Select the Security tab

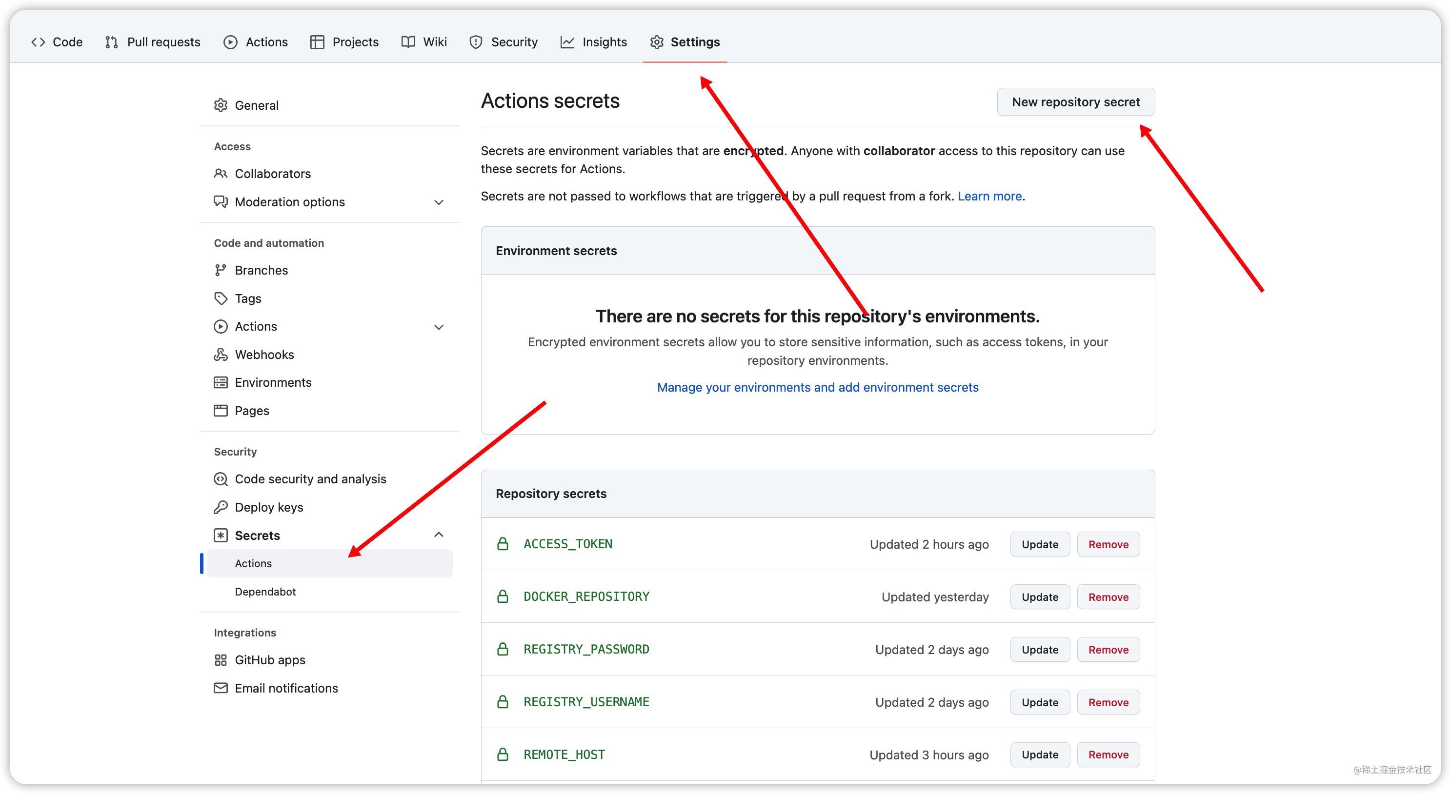pyautogui.click(x=504, y=42)
